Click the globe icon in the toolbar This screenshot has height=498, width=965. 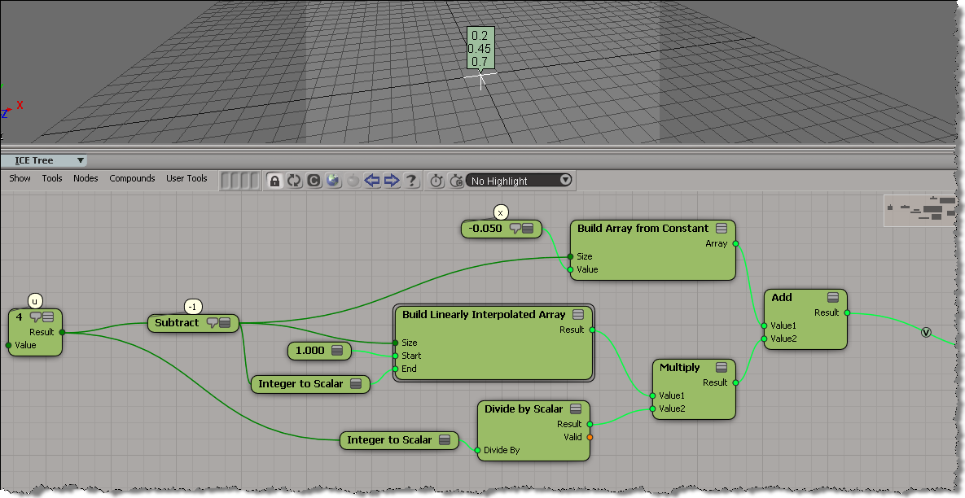click(333, 181)
